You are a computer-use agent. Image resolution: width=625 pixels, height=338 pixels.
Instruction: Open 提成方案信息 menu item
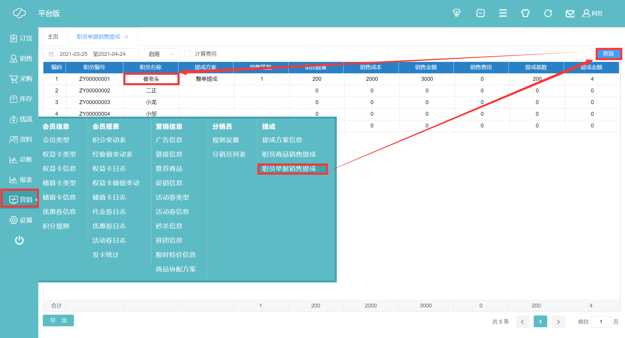pyautogui.click(x=282, y=140)
